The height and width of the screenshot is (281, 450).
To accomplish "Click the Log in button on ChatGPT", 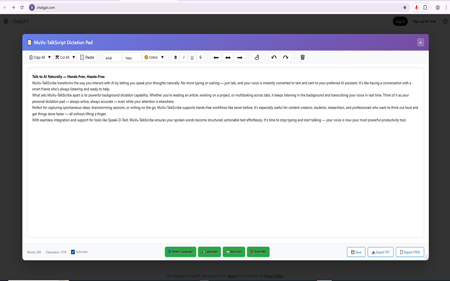I will pos(400,21).
